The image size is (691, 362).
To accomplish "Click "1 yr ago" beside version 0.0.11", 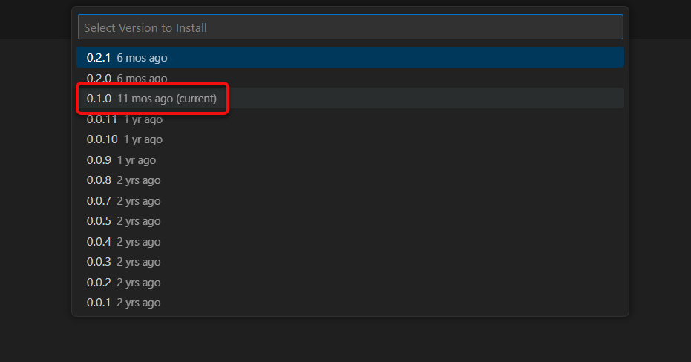I will pos(143,119).
